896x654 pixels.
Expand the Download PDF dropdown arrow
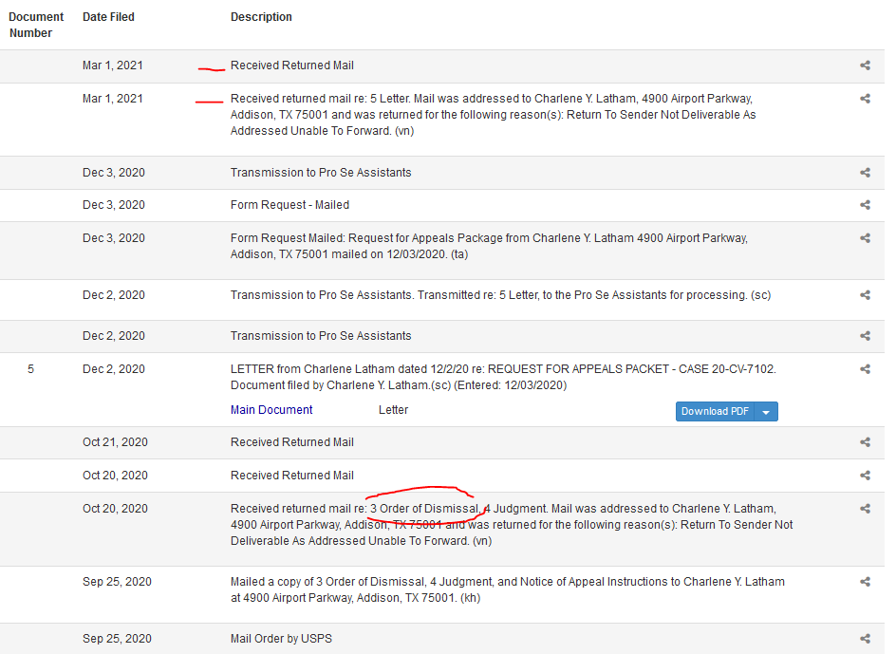click(766, 412)
